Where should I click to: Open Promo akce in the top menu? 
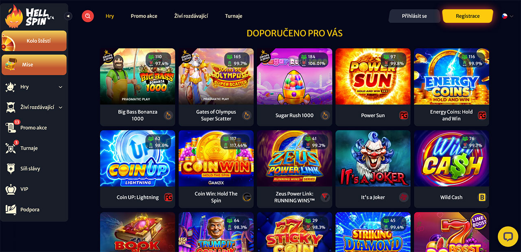tap(144, 16)
